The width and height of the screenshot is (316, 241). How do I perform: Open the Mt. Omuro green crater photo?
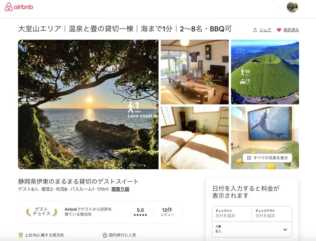pyautogui.click(x=265, y=72)
